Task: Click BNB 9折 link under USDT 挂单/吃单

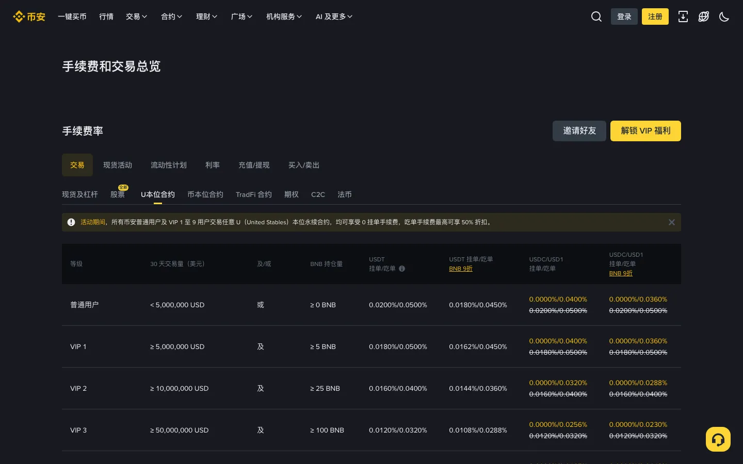Action: pos(461,269)
